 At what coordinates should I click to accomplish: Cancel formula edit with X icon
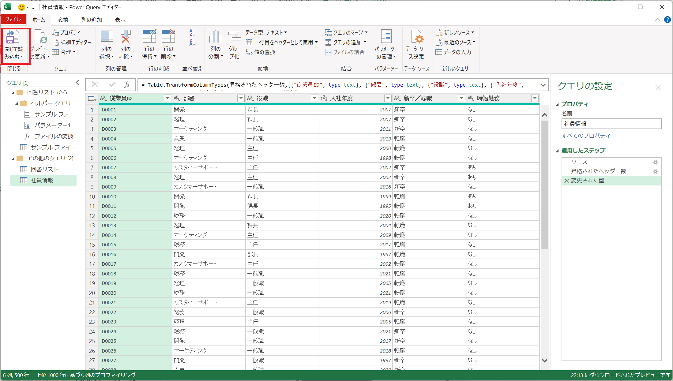click(95, 85)
